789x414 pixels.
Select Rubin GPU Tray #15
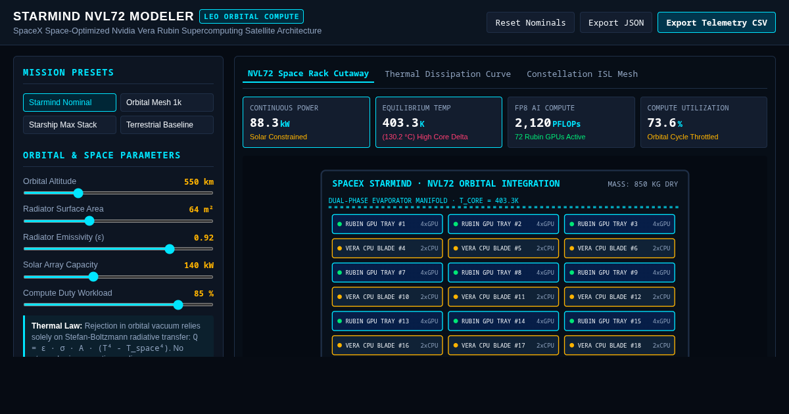pyautogui.click(x=619, y=321)
